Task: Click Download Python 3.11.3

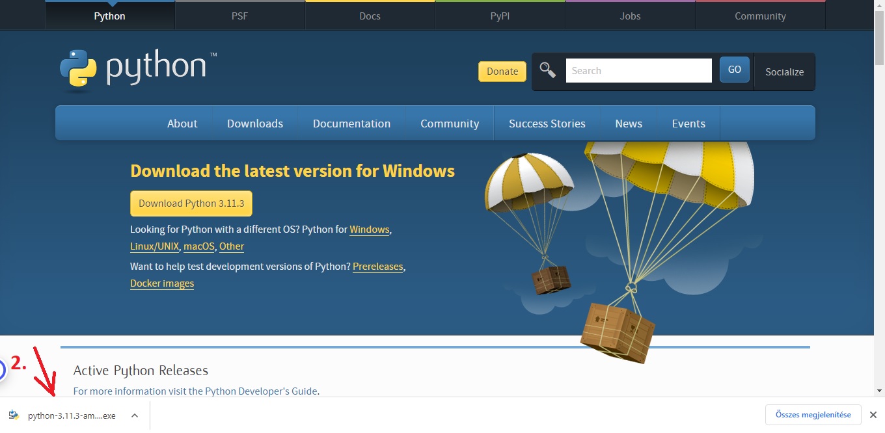Action: (191, 203)
